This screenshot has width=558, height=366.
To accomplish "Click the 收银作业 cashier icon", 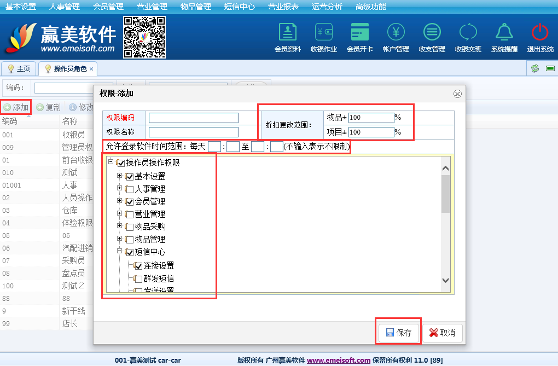I will coord(323,33).
